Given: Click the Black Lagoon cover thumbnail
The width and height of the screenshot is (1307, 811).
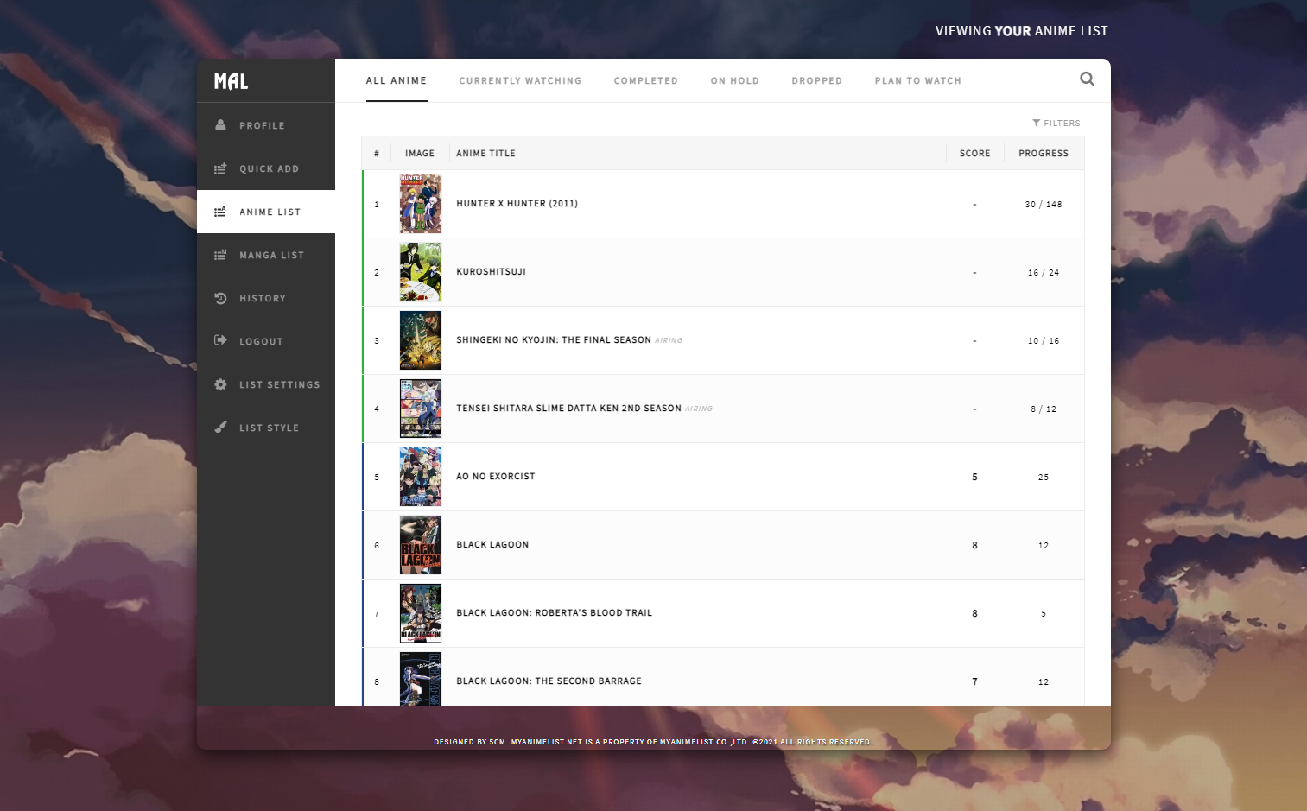Looking at the screenshot, I should (421, 545).
